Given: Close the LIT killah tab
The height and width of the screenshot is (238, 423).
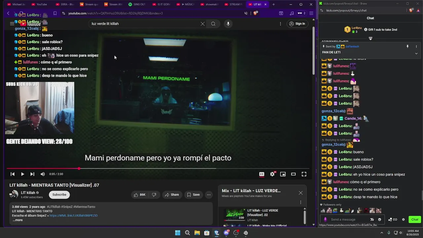Looking at the screenshot, I should 265,4.
